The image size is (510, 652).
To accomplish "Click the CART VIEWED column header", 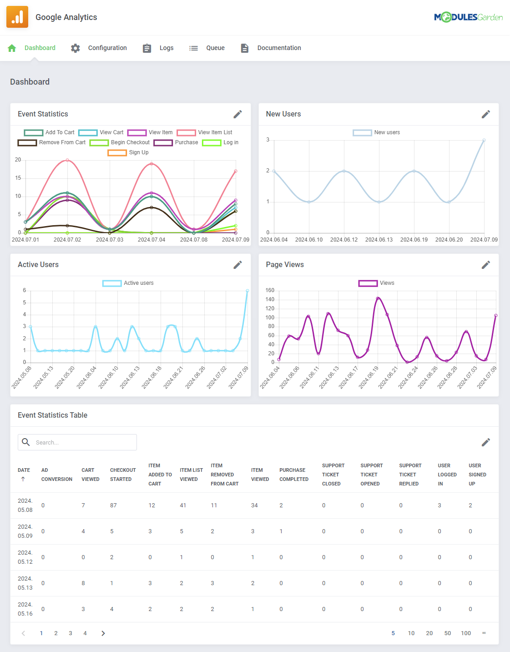I will [91, 475].
